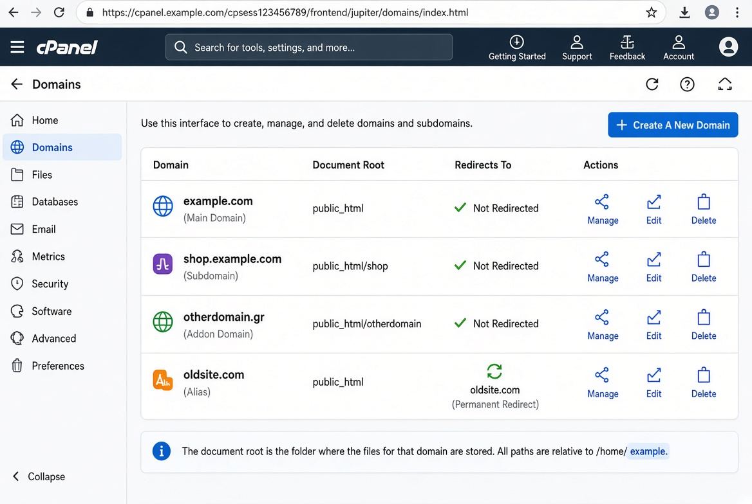
Task: Open Email in the sidebar
Action: (x=62, y=229)
